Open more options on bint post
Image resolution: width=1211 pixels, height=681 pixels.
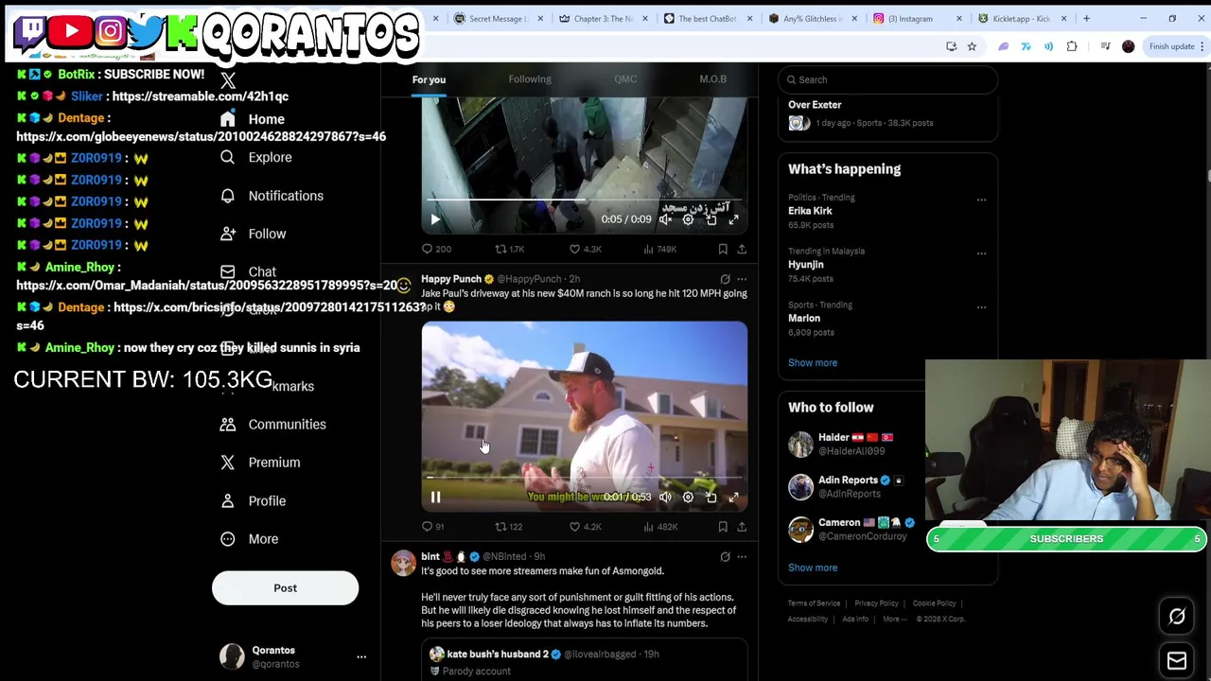(x=742, y=557)
